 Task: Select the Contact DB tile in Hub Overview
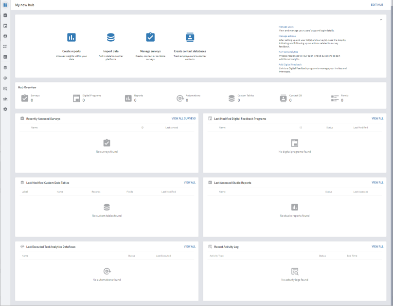(x=291, y=98)
